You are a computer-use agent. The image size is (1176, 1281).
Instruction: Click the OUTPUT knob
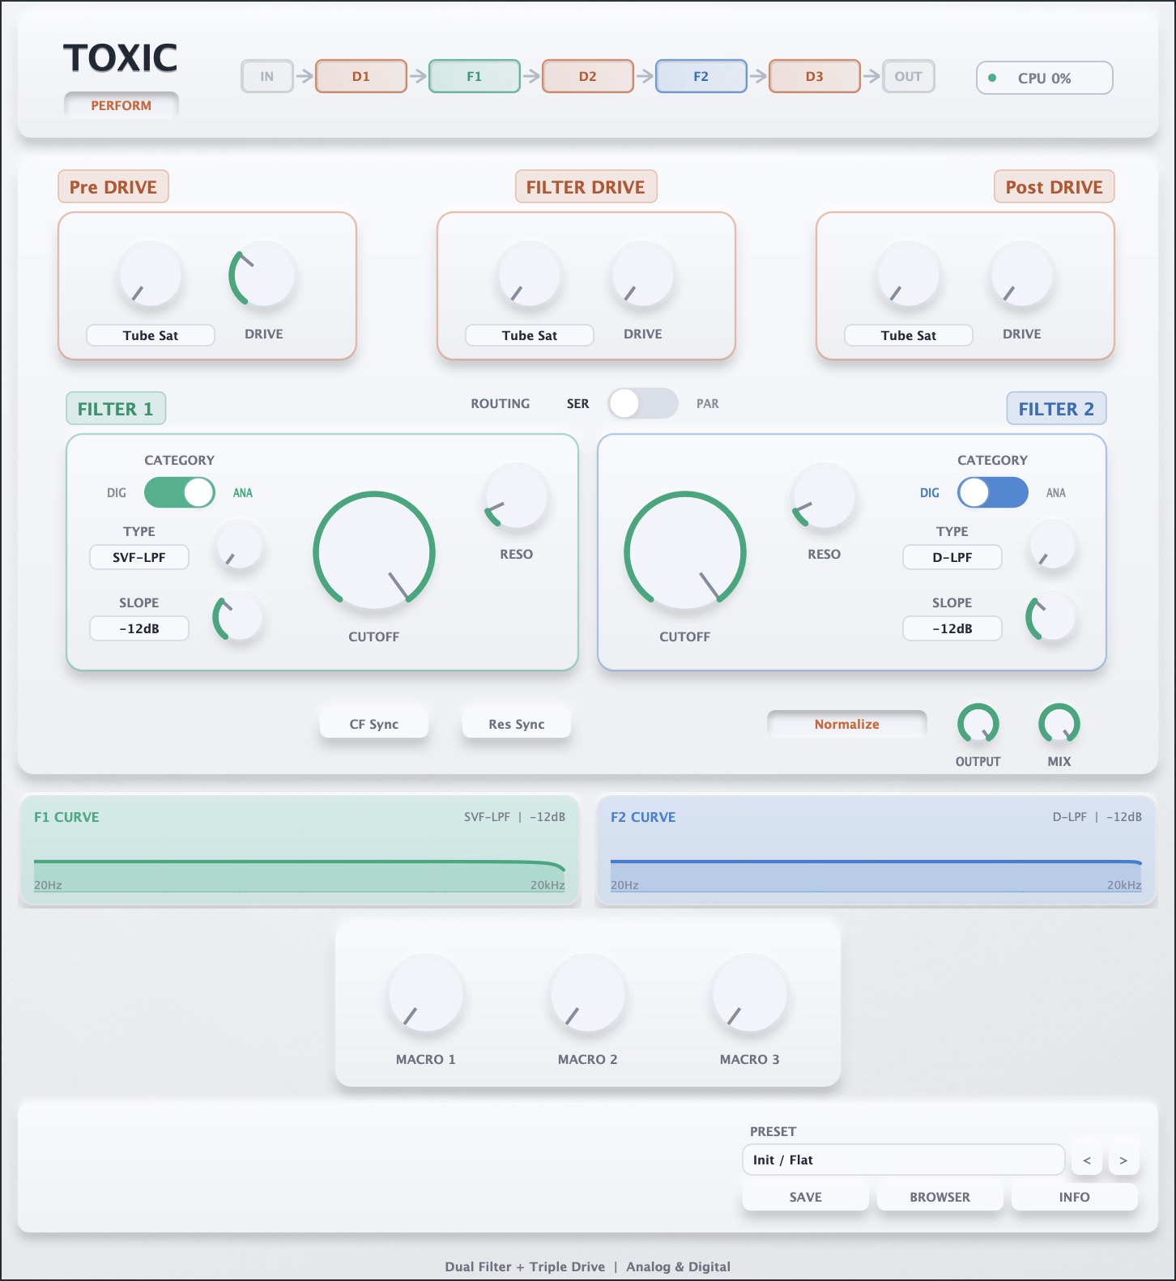click(x=978, y=724)
